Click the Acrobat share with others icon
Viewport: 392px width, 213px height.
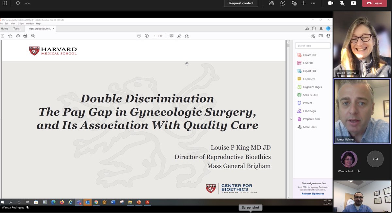pyautogui.click(x=328, y=36)
